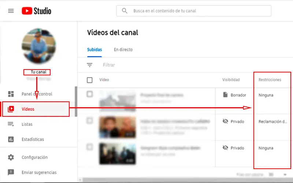Click the search magnifier icon

pyautogui.click(x=125, y=11)
